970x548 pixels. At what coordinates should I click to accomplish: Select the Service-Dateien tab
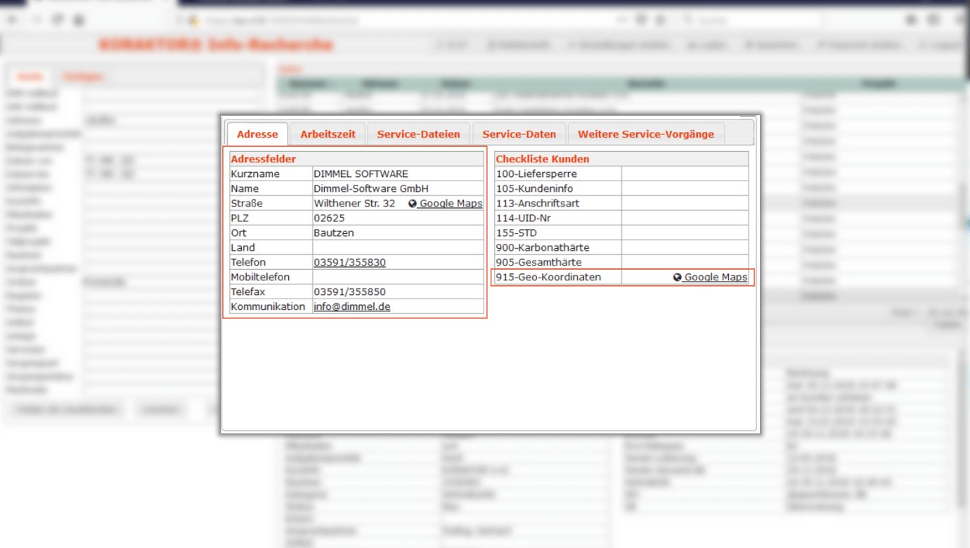pos(418,134)
